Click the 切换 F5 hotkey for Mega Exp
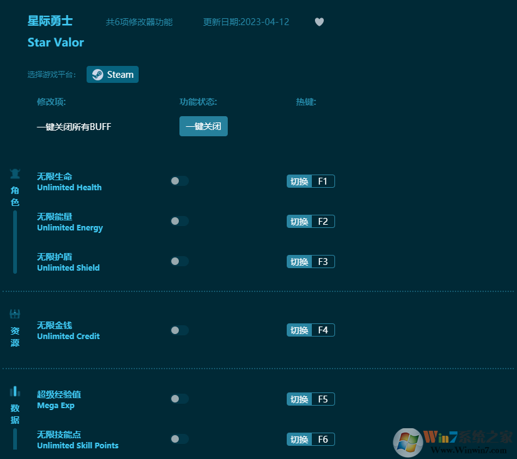 (311, 399)
